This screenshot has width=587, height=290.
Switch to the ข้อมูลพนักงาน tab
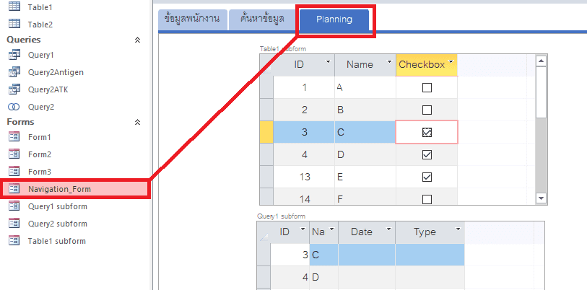[x=193, y=19]
